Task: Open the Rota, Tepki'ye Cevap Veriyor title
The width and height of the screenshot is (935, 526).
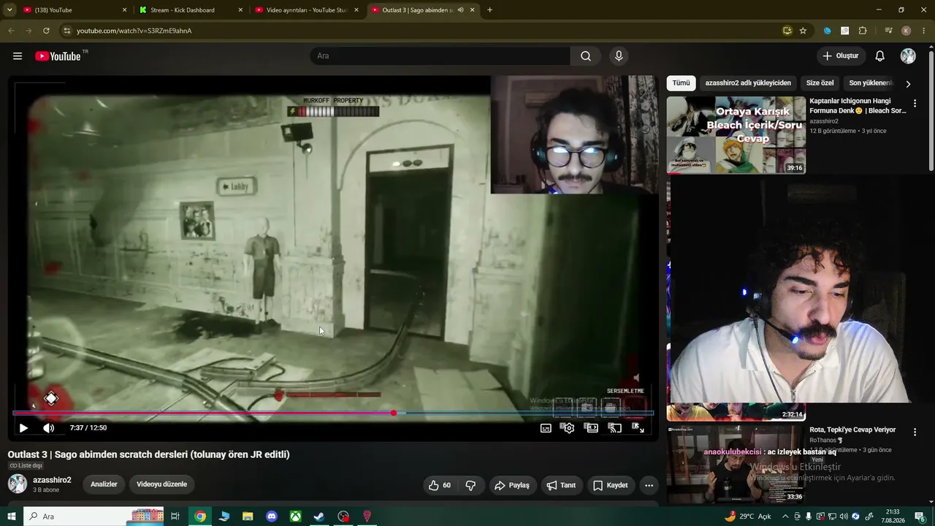Action: tap(852, 430)
